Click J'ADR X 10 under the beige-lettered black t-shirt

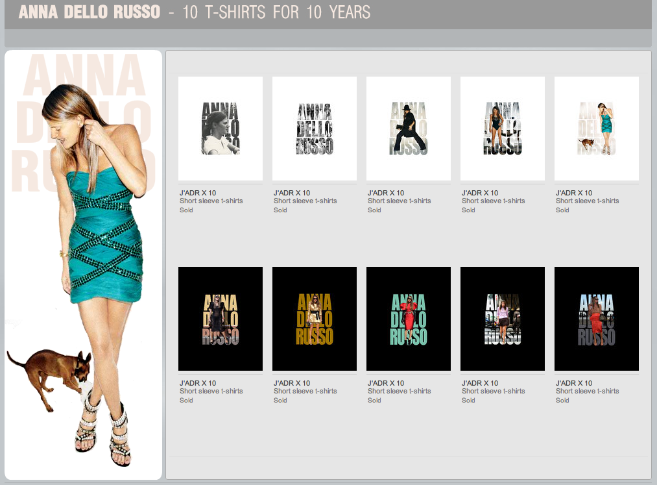pos(198,383)
